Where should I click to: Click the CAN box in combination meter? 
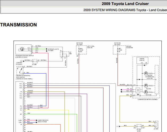tap(138, 91)
